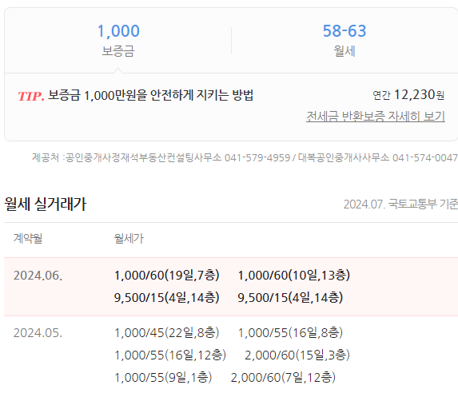
Task: Open 전세금 반환보증 자세히 보기 link
Action: [x=376, y=116]
